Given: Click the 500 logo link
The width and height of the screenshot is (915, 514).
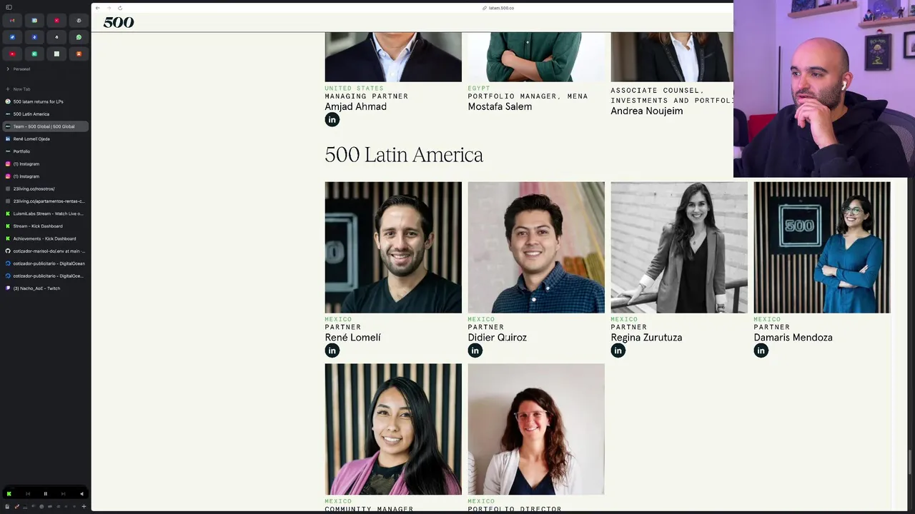Looking at the screenshot, I should (x=119, y=23).
